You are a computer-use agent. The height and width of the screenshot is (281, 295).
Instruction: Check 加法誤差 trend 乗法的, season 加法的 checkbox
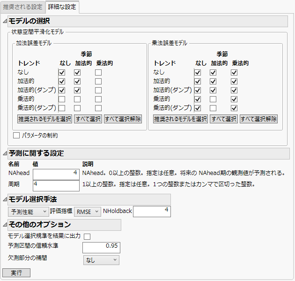point(77,99)
